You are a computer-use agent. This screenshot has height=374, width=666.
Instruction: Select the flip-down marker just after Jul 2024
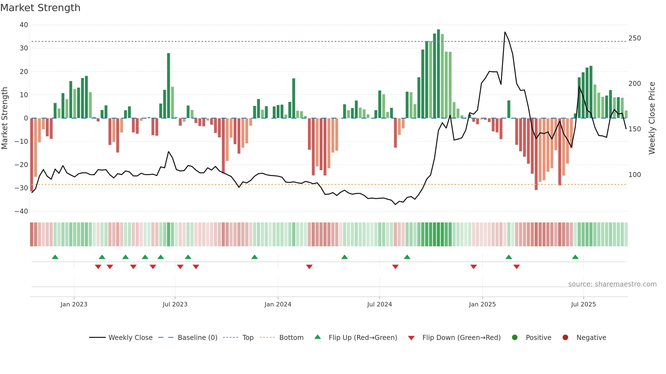tap(395, 267)
